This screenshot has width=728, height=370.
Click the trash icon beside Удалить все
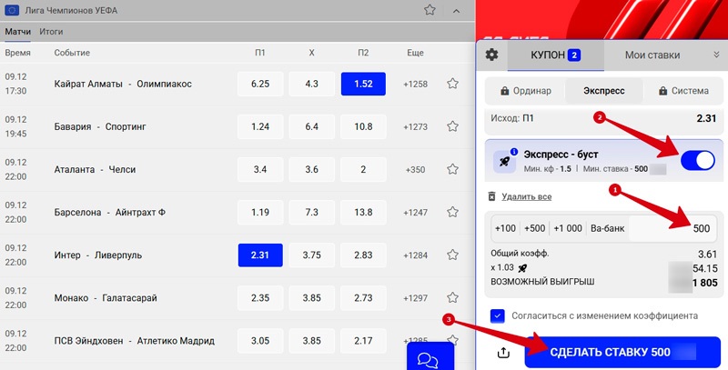492,196
